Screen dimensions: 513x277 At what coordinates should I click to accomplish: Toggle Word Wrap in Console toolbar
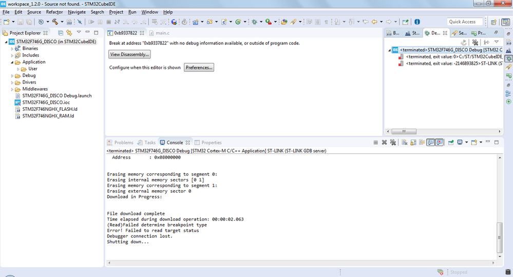click(x=422, y=143)
